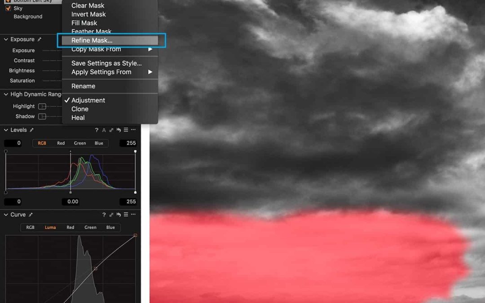Screen dimensions: 485x303
Task: Choose Refine Mask from the context menu
Action: (92, 40)
